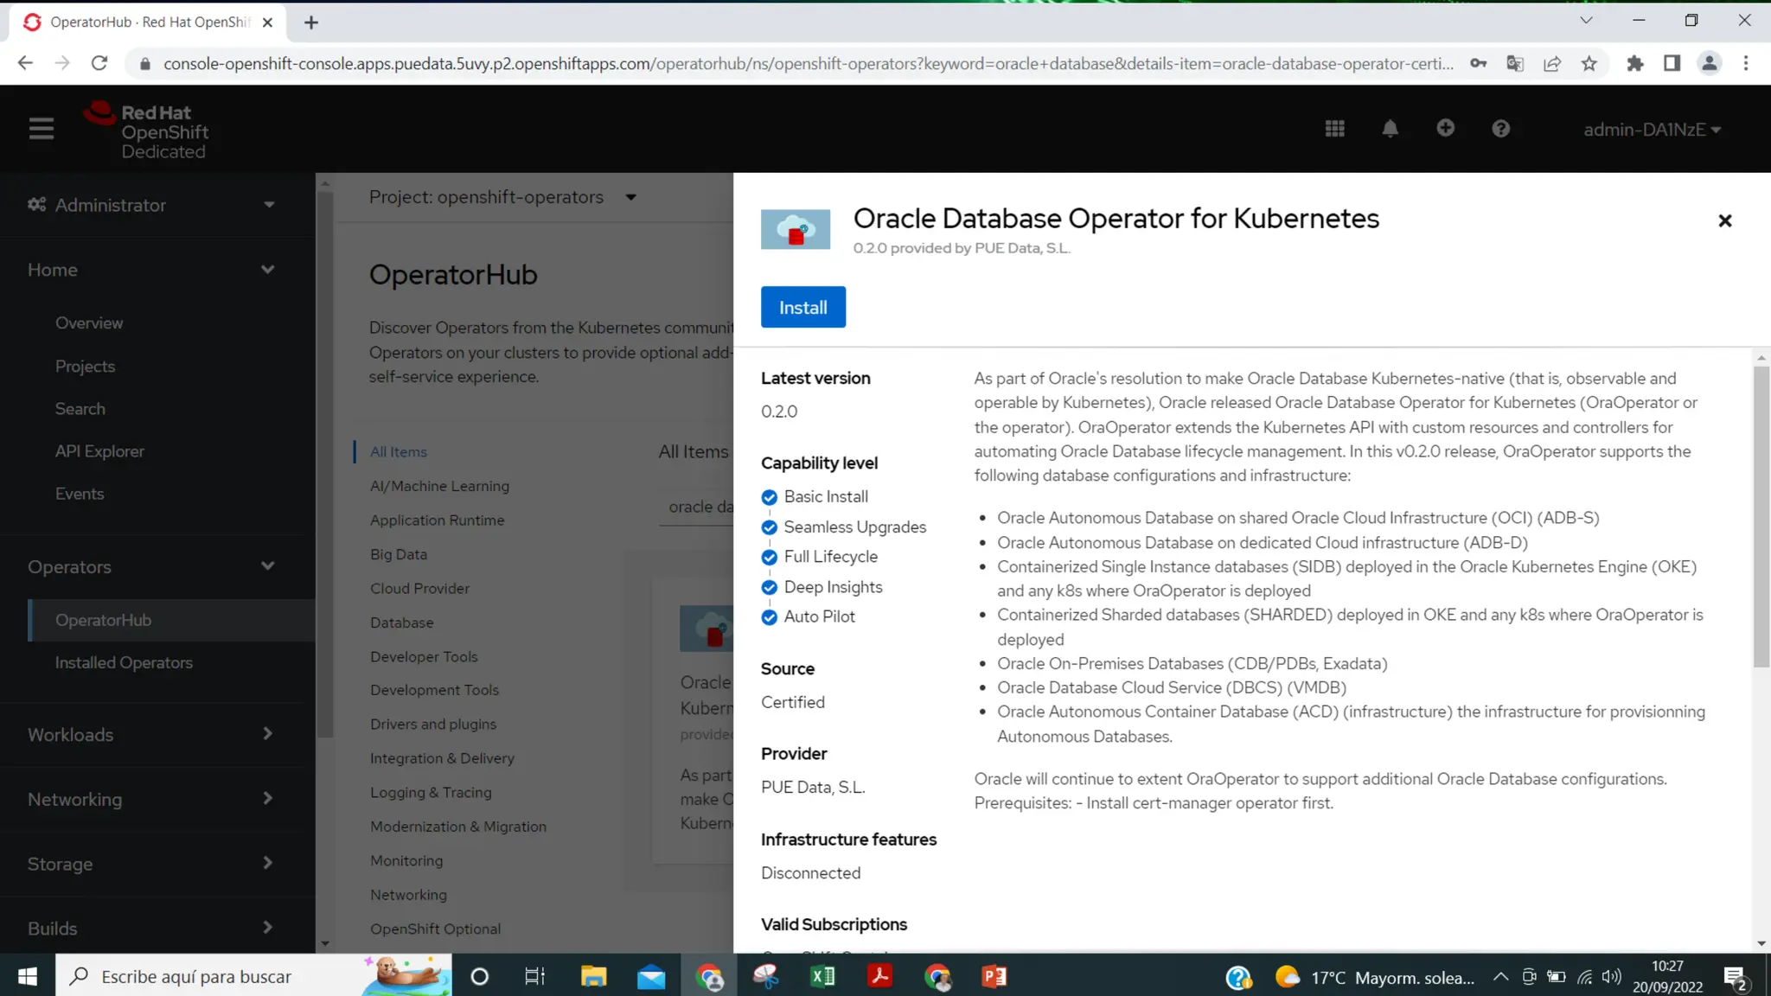Click the plus import icon in the header

(x=1445, y=128)
